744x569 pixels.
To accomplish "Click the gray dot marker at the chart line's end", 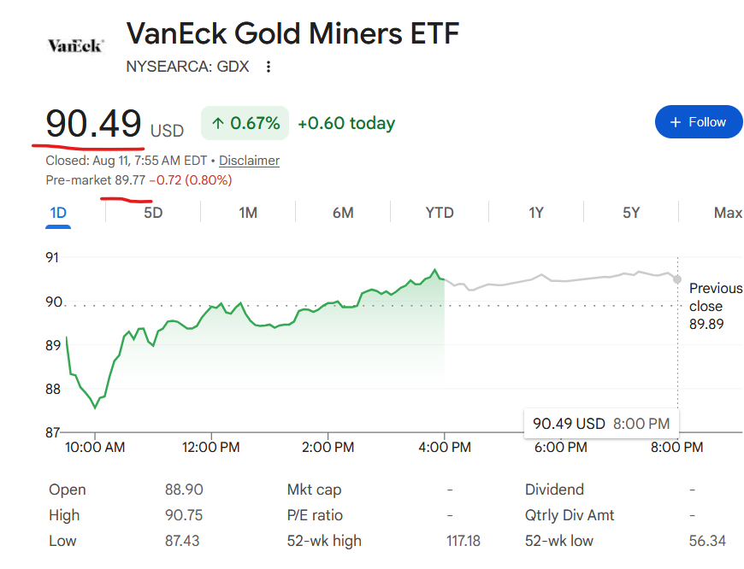I will (x=677, y=279).
